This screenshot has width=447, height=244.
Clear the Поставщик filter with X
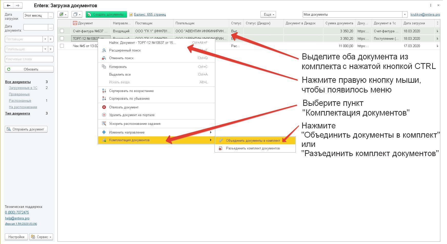tap(51, 39)
